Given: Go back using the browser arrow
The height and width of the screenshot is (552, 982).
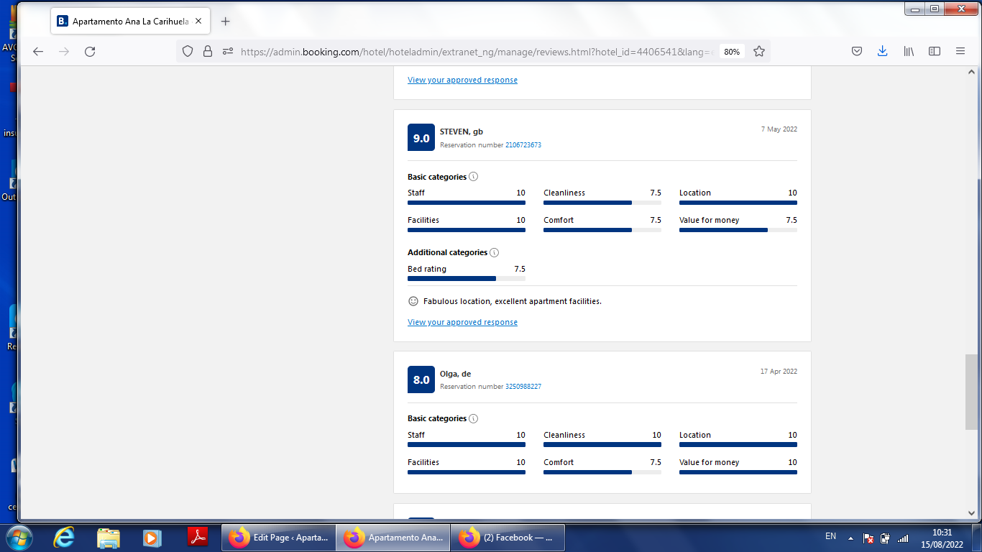Looking at the screenshot, I should [38, 52].
